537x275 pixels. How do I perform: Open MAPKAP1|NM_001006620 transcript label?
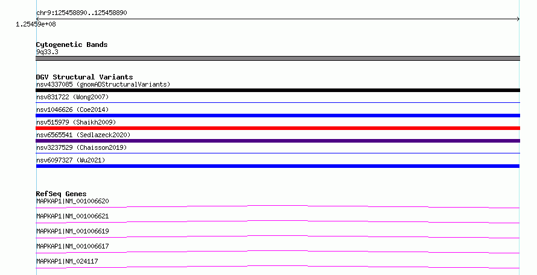(72, 201)
